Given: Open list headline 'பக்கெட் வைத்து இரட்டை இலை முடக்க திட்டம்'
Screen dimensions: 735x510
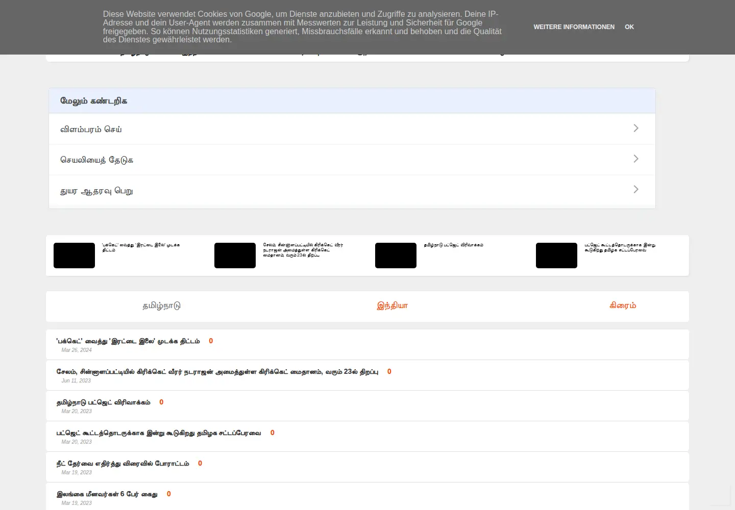Looking at the screenshot, I should point(128,341).
